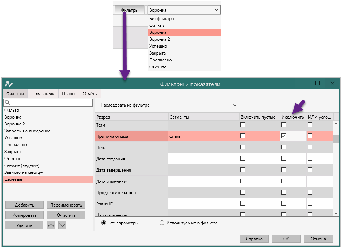342x248 pixels.
Task: Choose Воронка 2 from the dropdown list
Action: [x=160, y=39]
